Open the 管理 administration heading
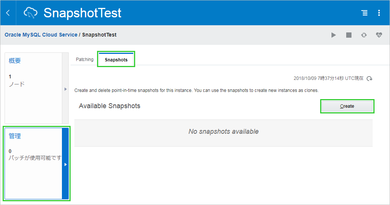The width and height of the screenshot is (390, 205). [15, 136]
